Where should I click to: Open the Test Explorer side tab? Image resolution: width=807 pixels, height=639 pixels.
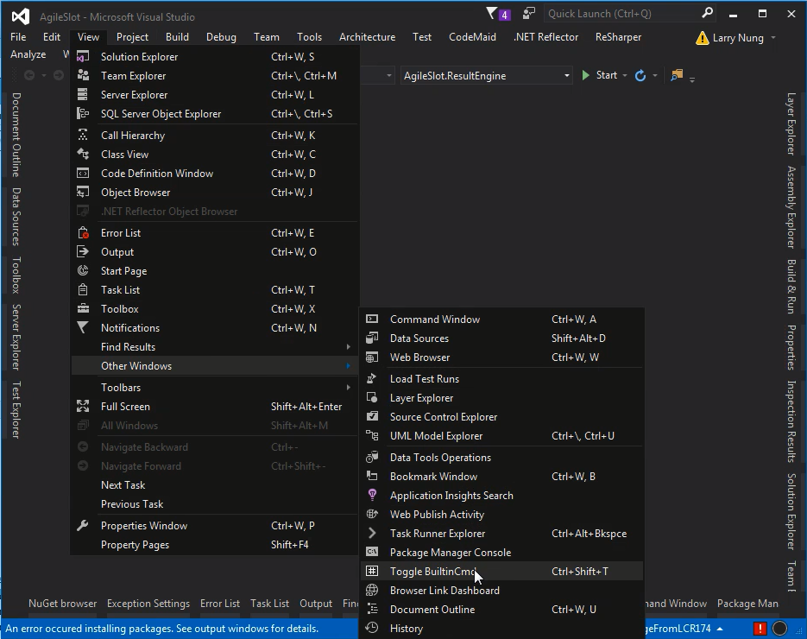click(16, 410)
